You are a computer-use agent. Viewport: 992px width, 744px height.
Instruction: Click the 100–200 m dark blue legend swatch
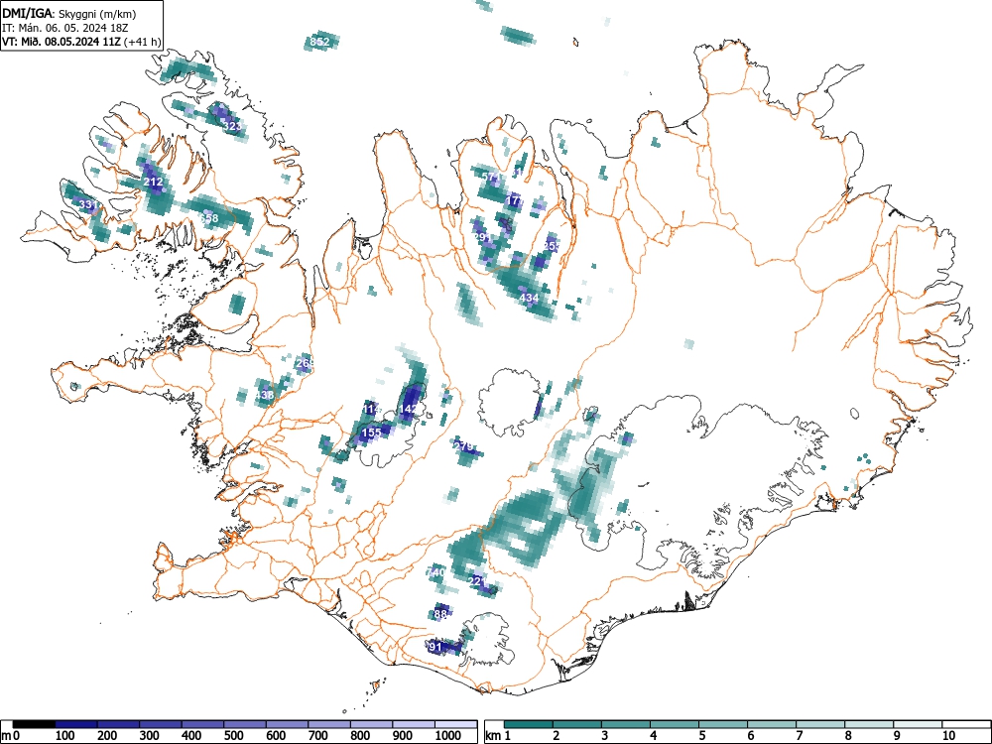(x=76, y=724)
